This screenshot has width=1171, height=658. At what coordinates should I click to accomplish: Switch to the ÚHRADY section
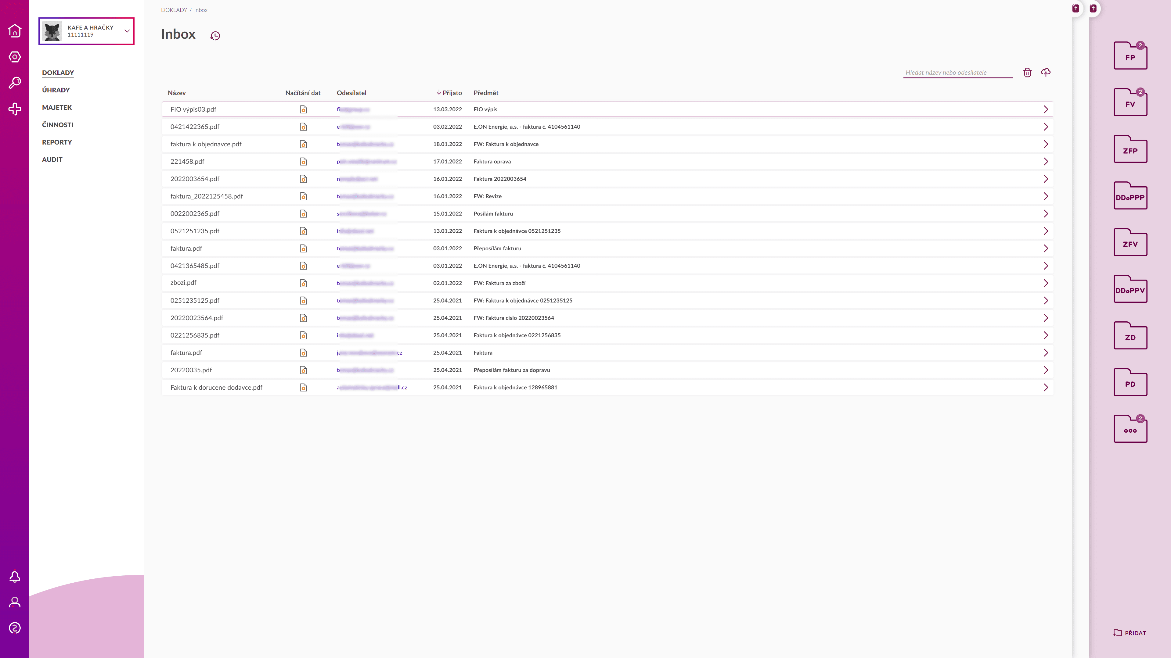coord(56,90)
